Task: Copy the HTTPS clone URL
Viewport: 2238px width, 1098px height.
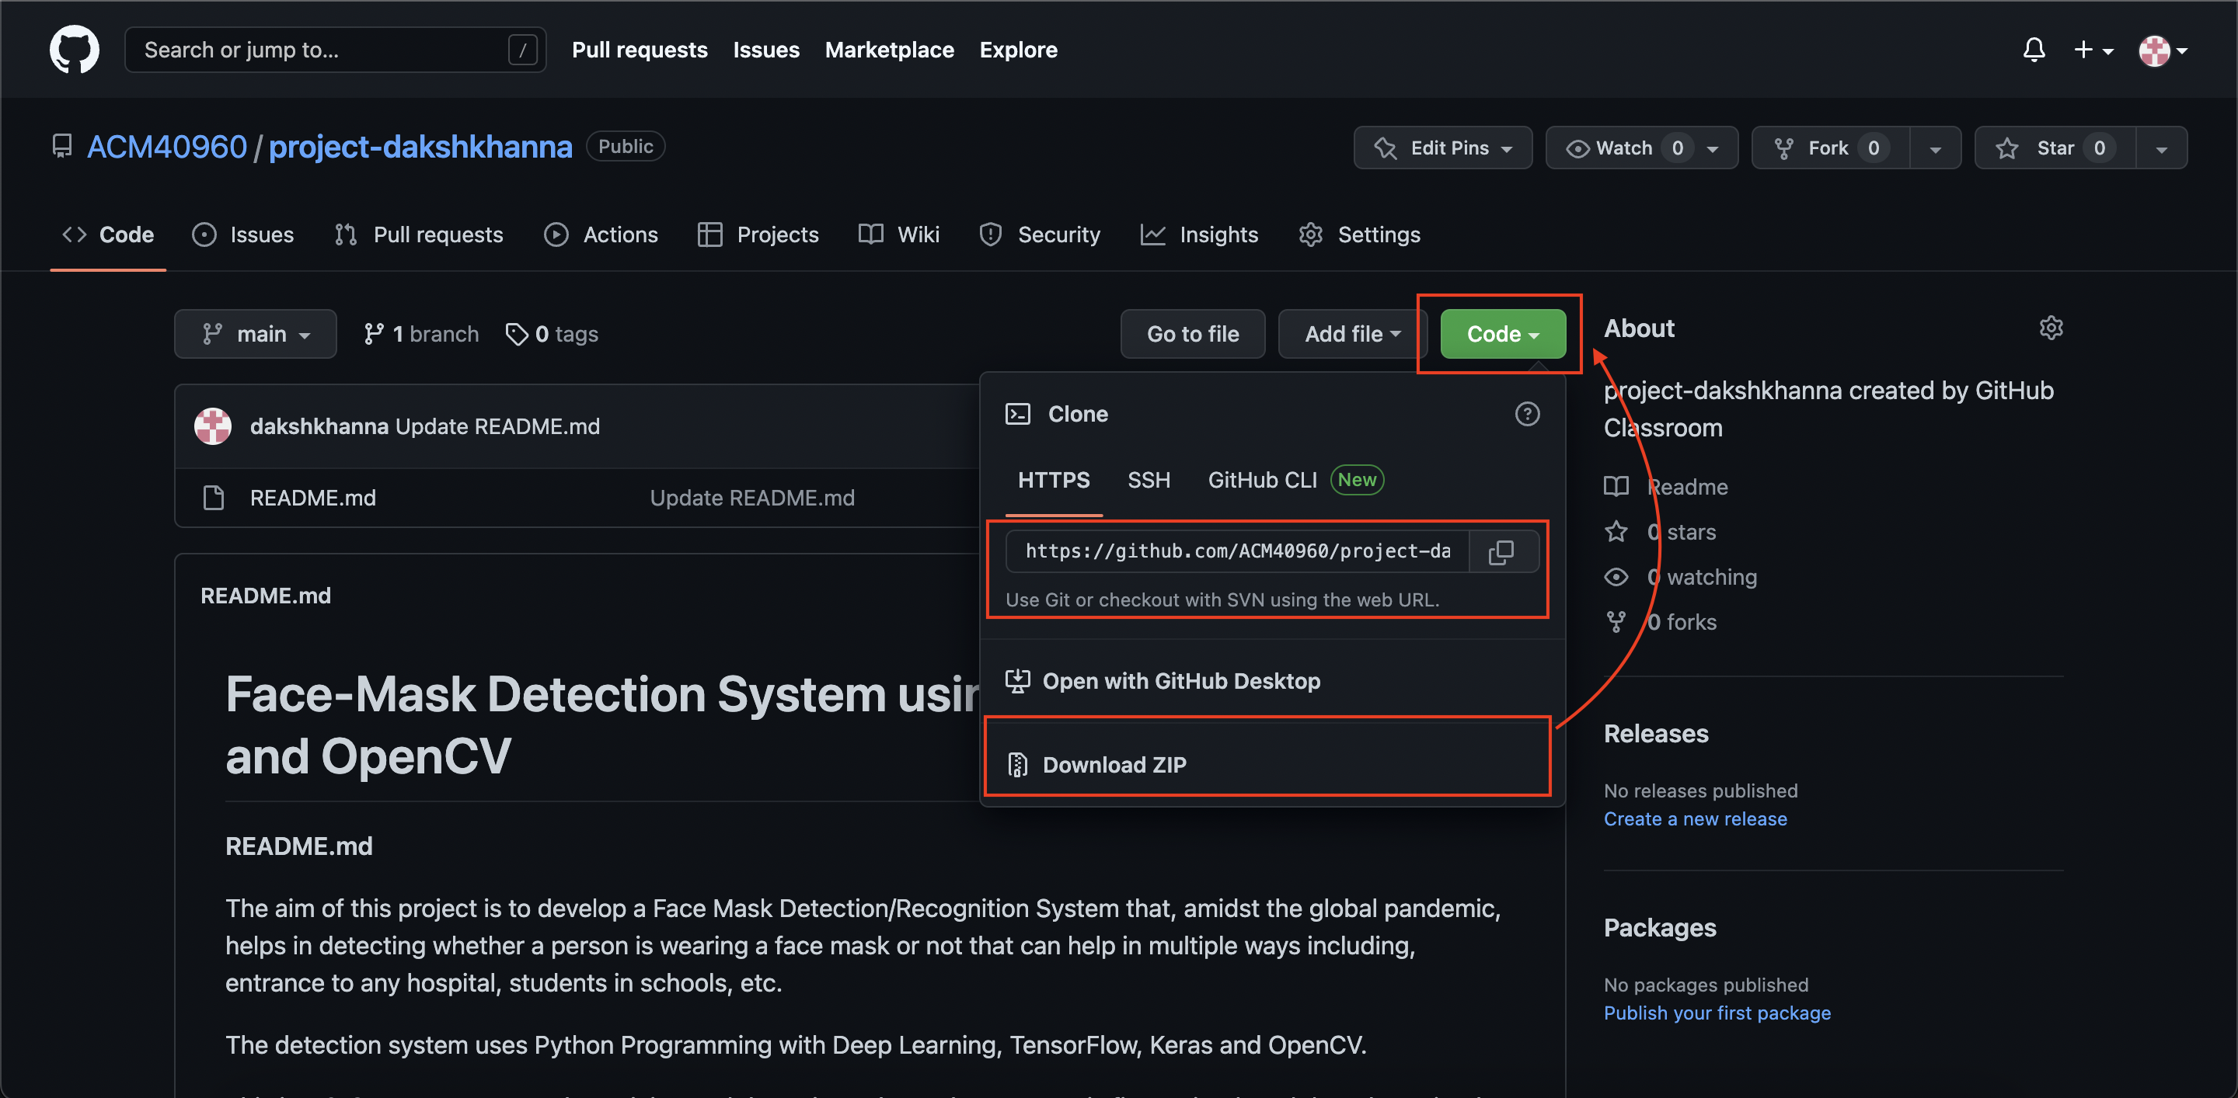Action: [1501, 552]
